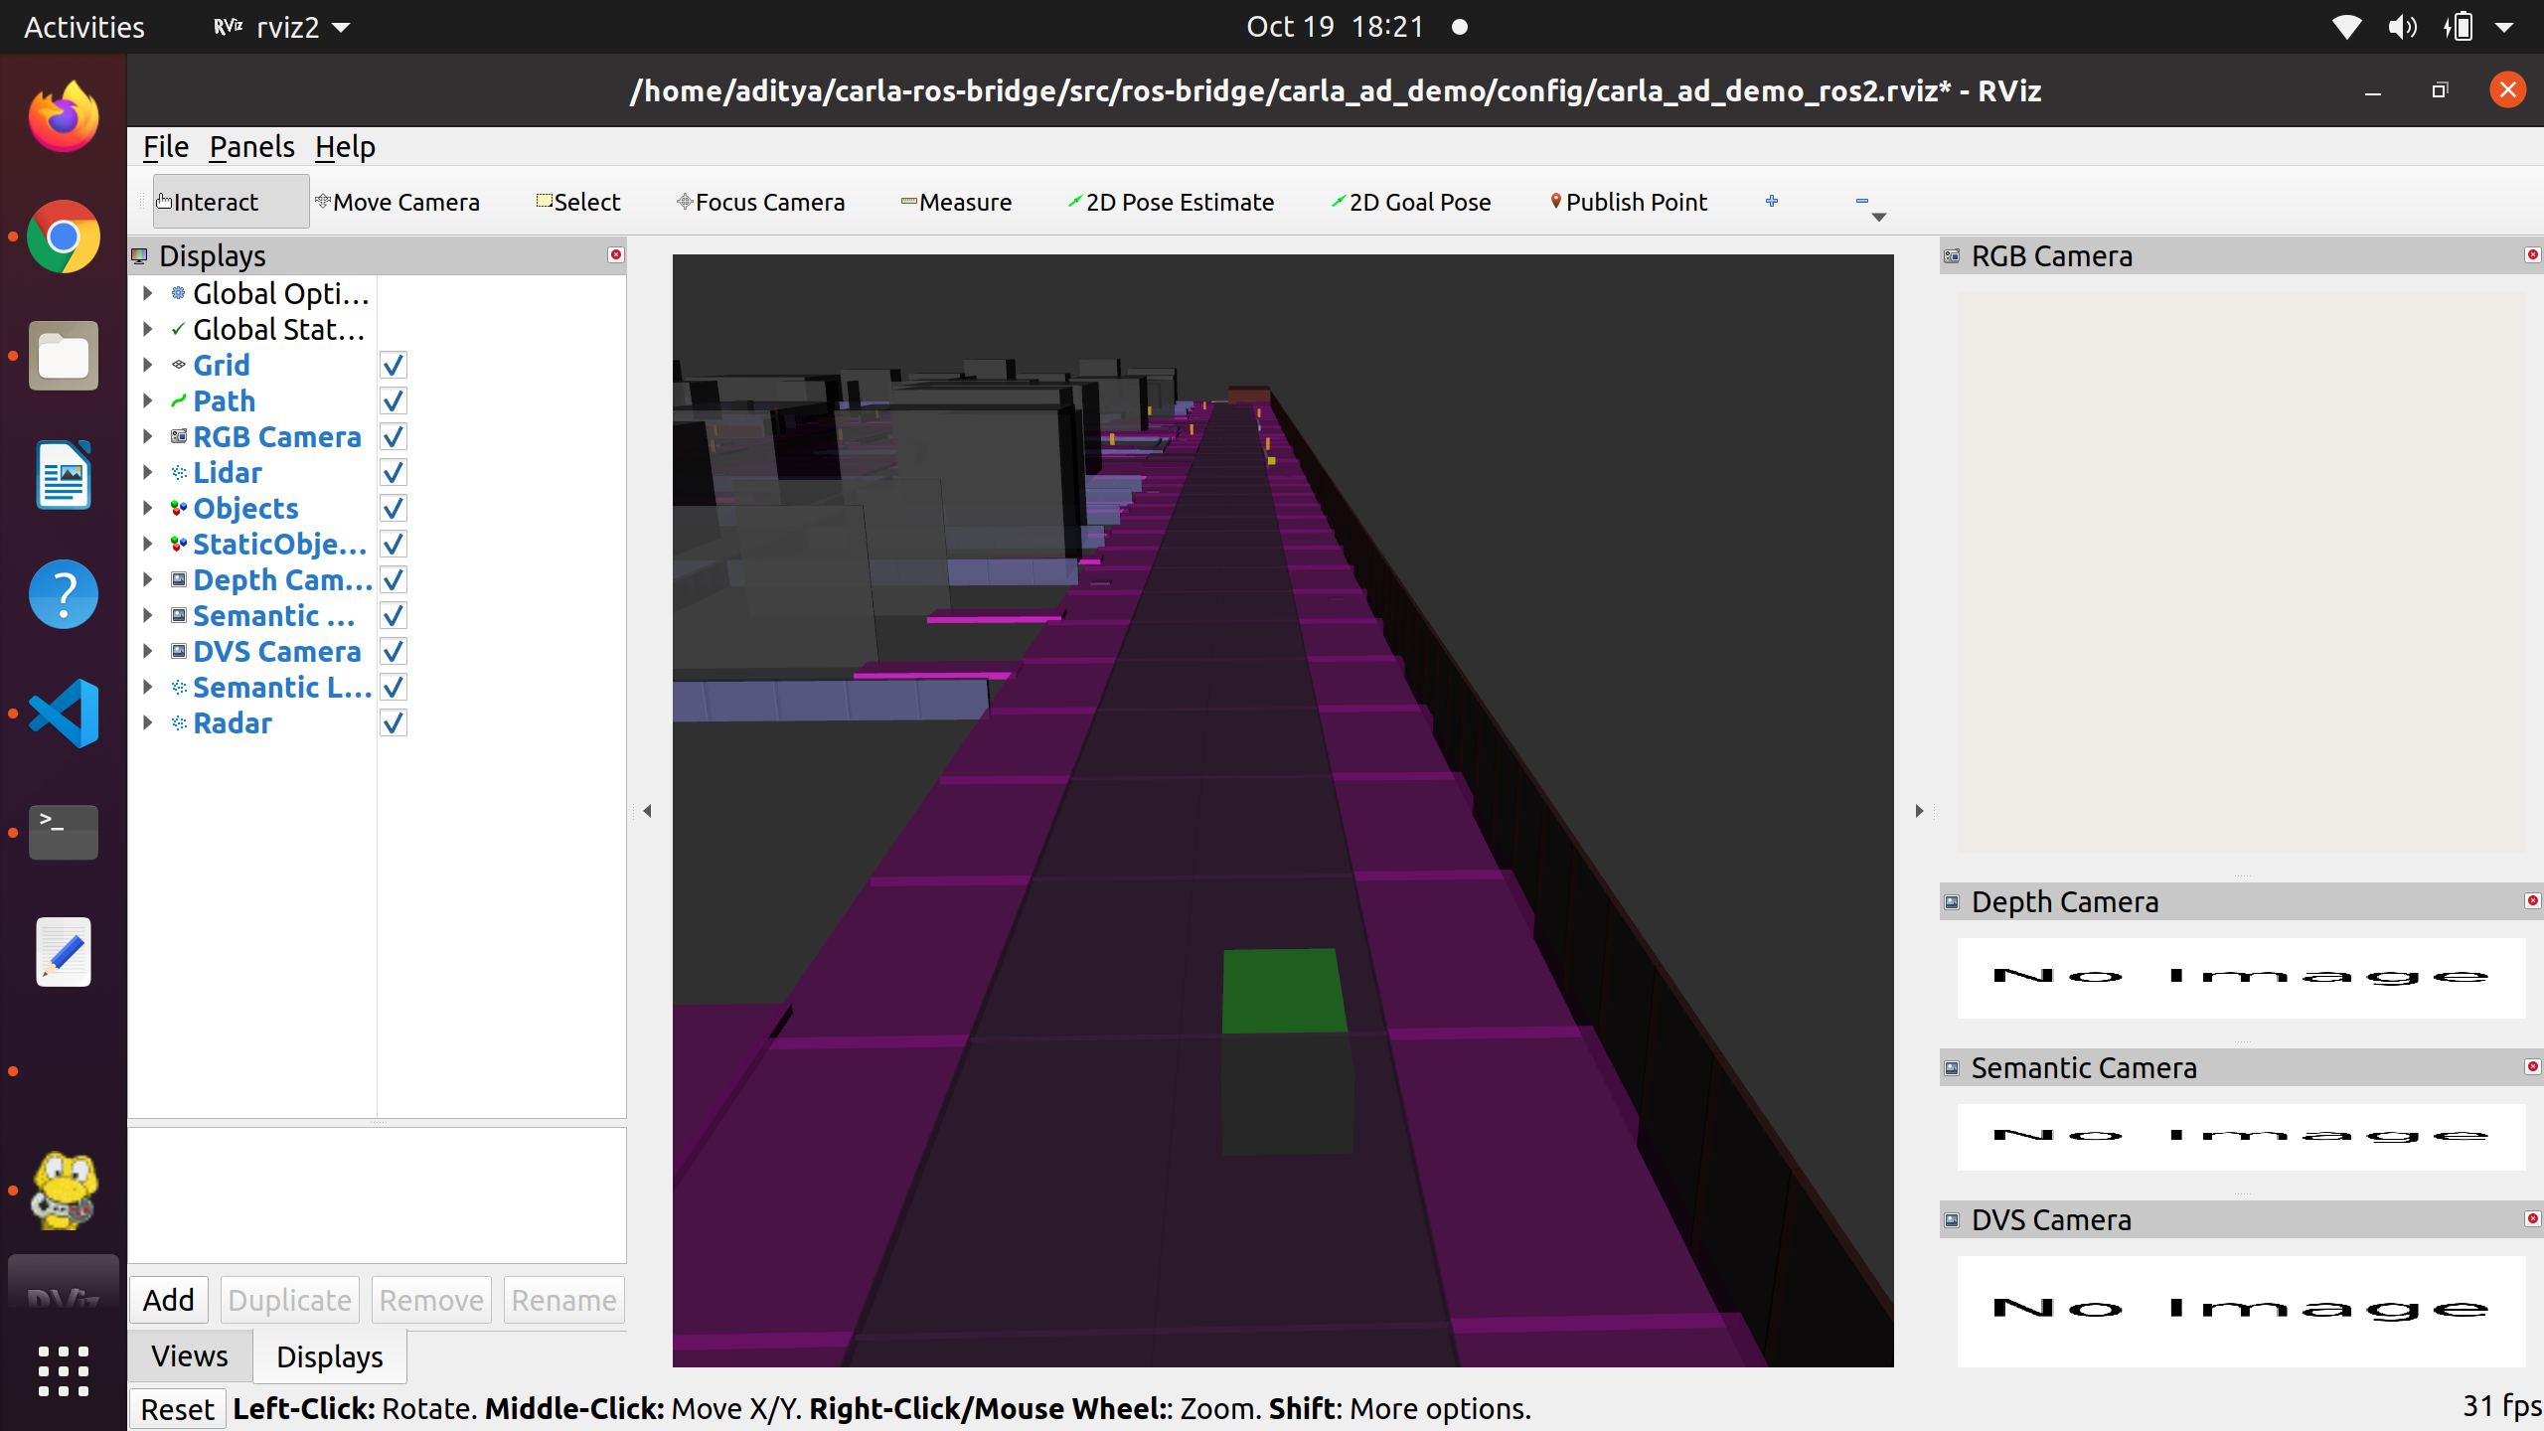Click the Reset button

[177, 1409]
